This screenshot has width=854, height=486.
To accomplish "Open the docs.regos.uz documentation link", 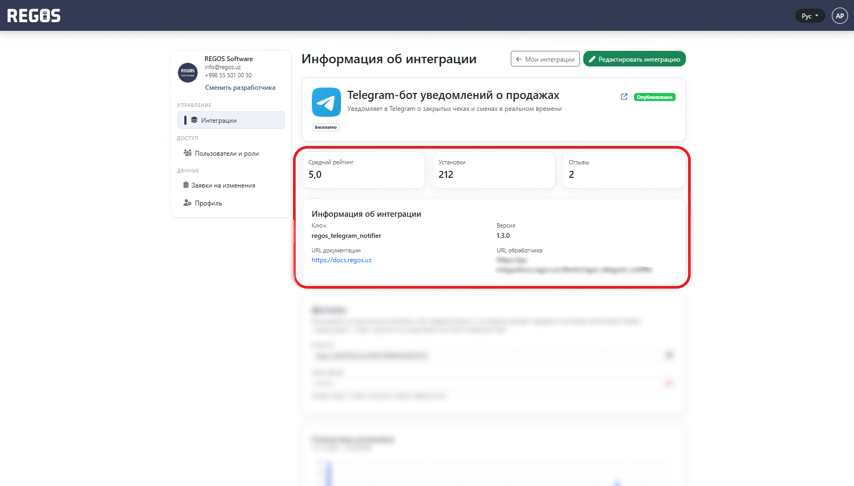I will pyautogui.click(x=342, y=260).
